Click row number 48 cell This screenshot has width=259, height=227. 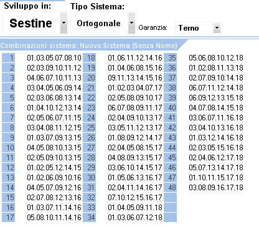171,187
